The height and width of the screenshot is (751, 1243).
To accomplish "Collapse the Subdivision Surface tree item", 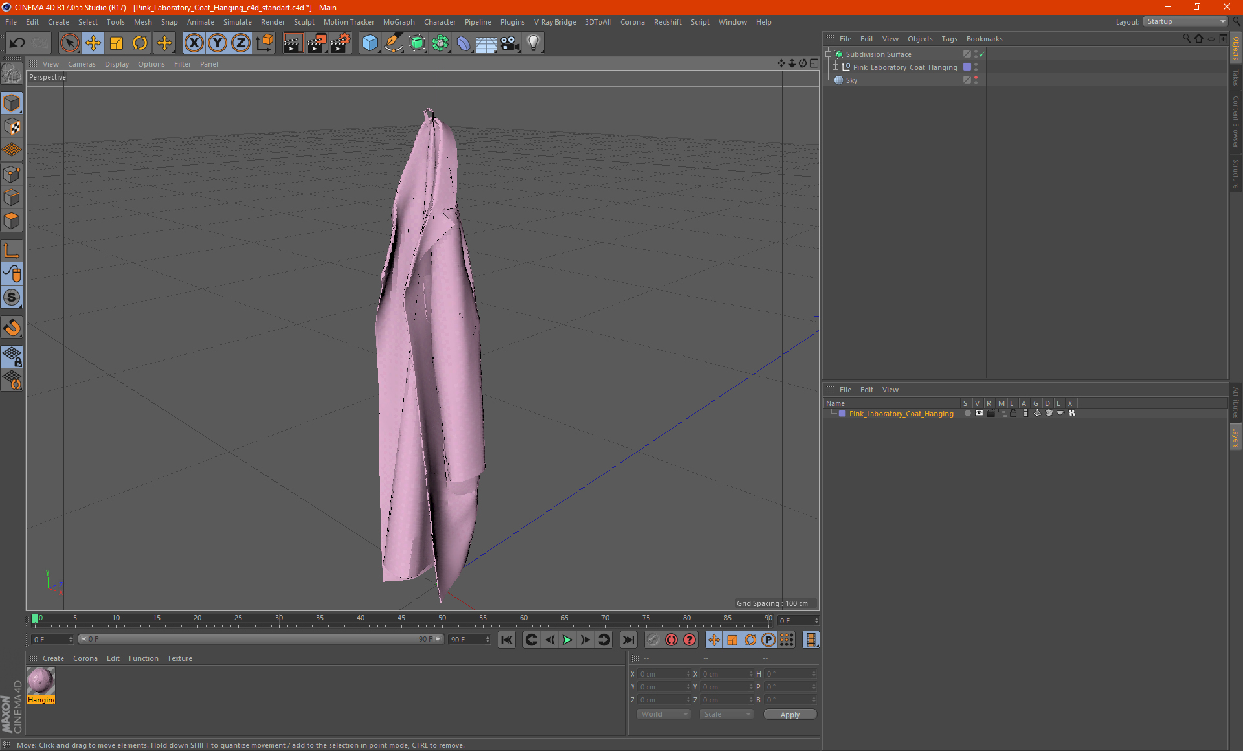I will tap(829, 54).
